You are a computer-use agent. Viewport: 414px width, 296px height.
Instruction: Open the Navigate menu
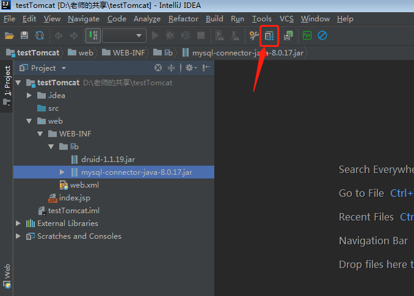tap(84, 19)
